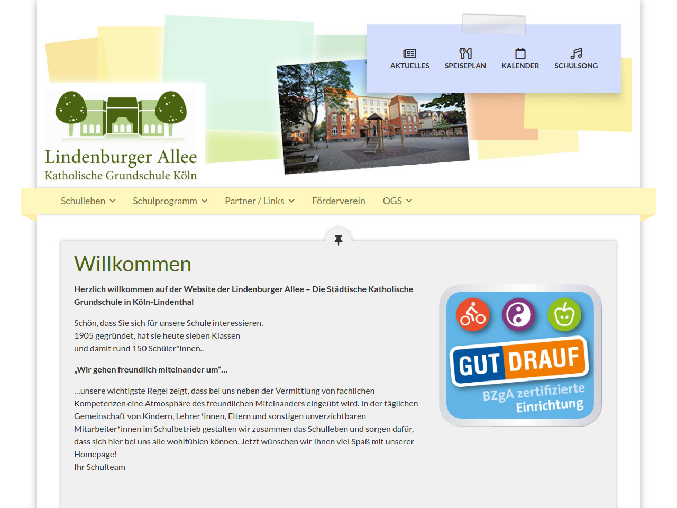Click the pushpin icon above Willkommen

tap(338, 240)
